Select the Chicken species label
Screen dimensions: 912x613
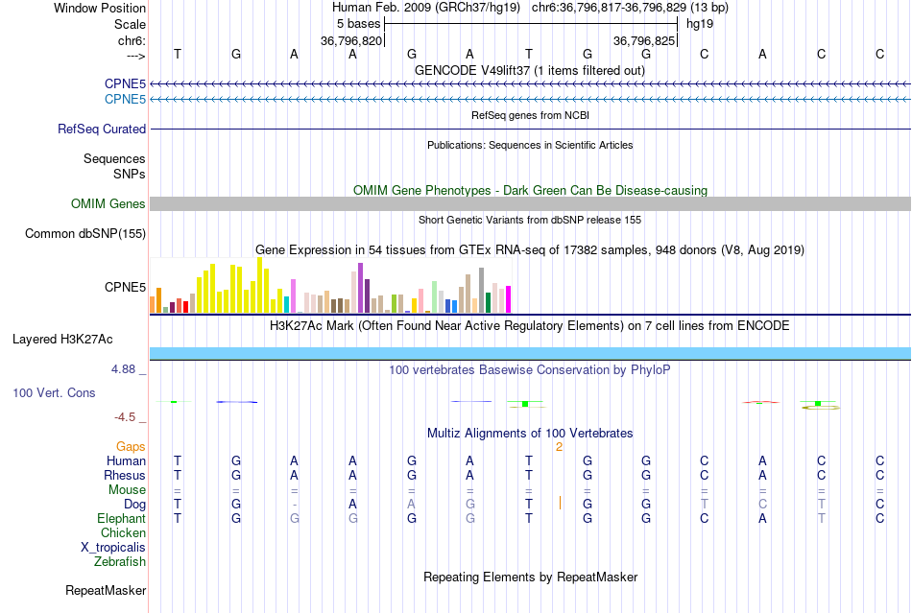tap(123, 532)
